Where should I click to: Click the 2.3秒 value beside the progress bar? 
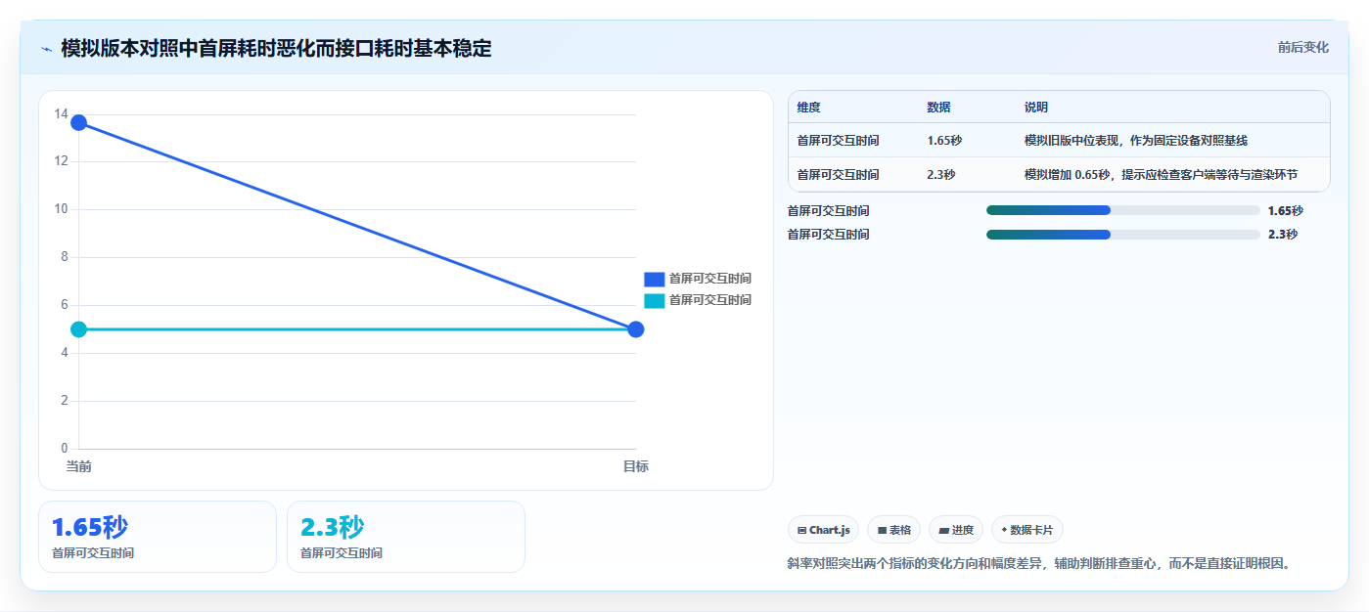[x=1282, y=235]
